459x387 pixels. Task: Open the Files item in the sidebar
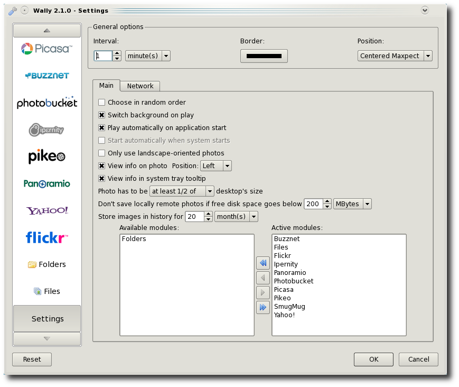pos(47,291)
